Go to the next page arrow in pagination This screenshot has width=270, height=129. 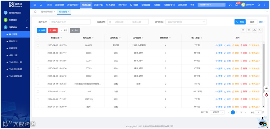245,112
